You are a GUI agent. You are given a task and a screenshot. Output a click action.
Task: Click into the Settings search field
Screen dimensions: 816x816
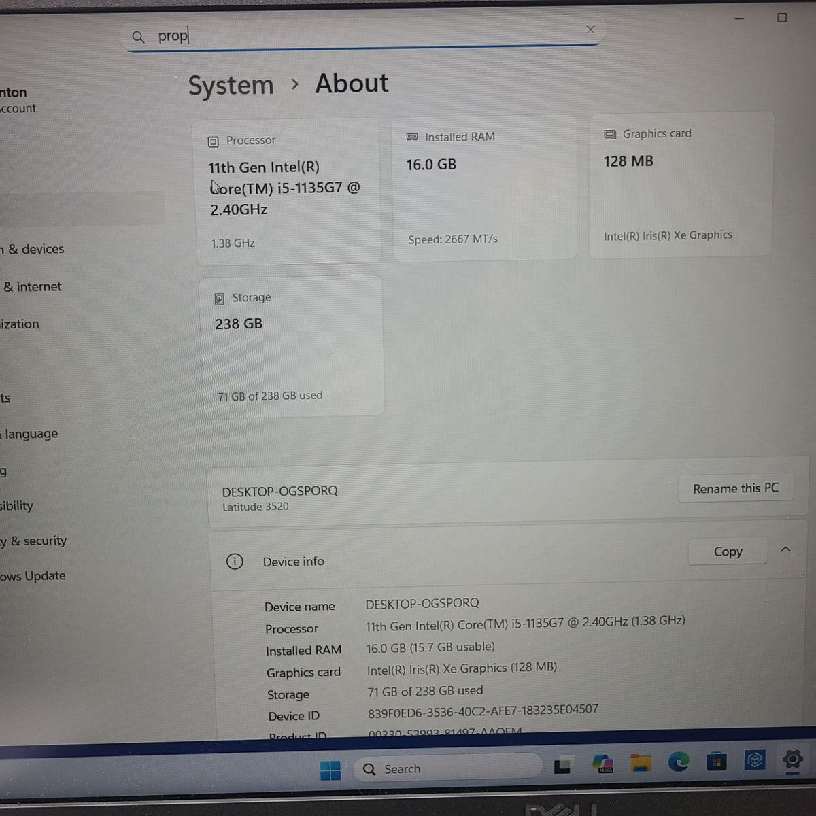point(362,35)
